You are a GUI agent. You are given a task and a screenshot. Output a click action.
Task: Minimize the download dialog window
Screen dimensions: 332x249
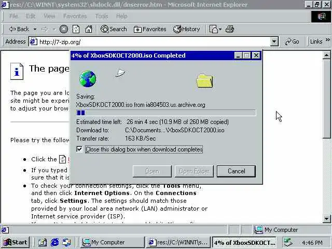tap(239, 56)
